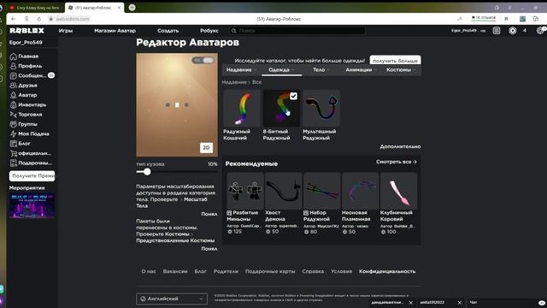Expand the Костюмы dropdown tab
This screenshot has height=308, width=547.
(401, 70)
